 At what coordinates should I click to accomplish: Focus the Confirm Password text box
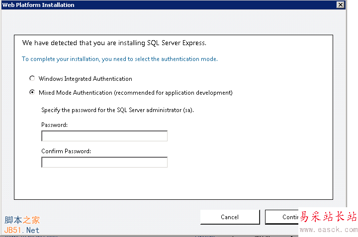pos(104,162)
